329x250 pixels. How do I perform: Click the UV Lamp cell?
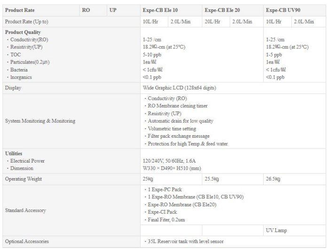pyautogui.click(x=276, y=230)
